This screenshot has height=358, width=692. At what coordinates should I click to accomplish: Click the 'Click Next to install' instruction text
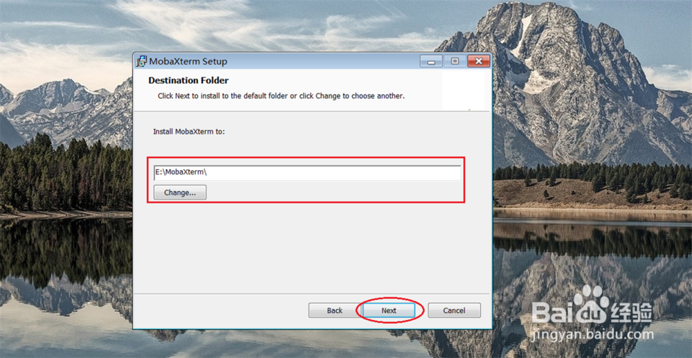tap(281, 96)
